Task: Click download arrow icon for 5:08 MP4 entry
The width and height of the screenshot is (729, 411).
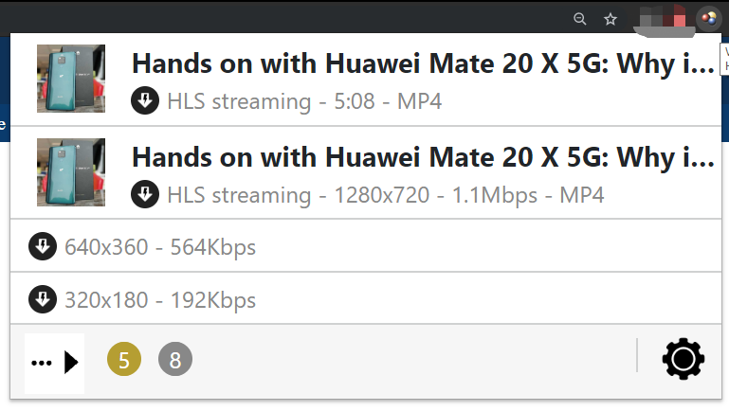Action: (x=145, y=100)
